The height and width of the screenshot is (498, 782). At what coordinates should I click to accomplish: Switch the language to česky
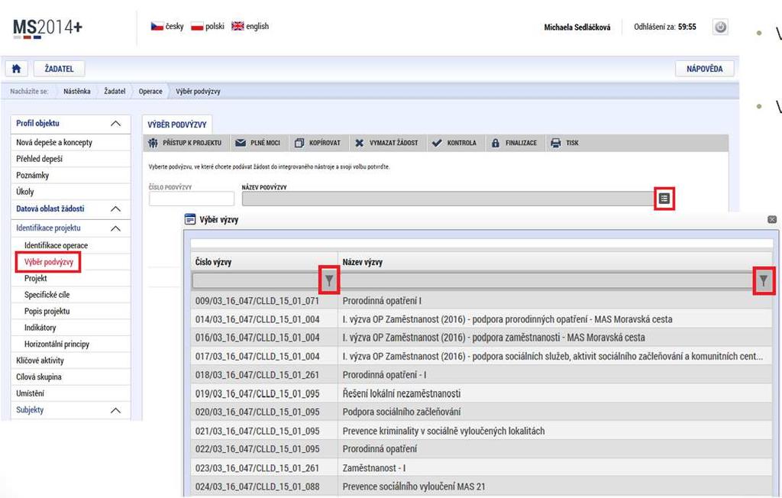pos(167,26)
